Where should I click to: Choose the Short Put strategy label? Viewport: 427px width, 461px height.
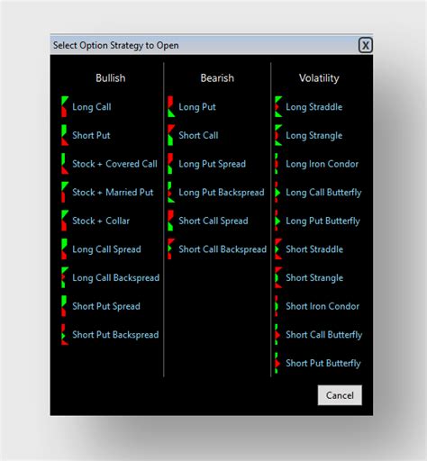(91, 135)
